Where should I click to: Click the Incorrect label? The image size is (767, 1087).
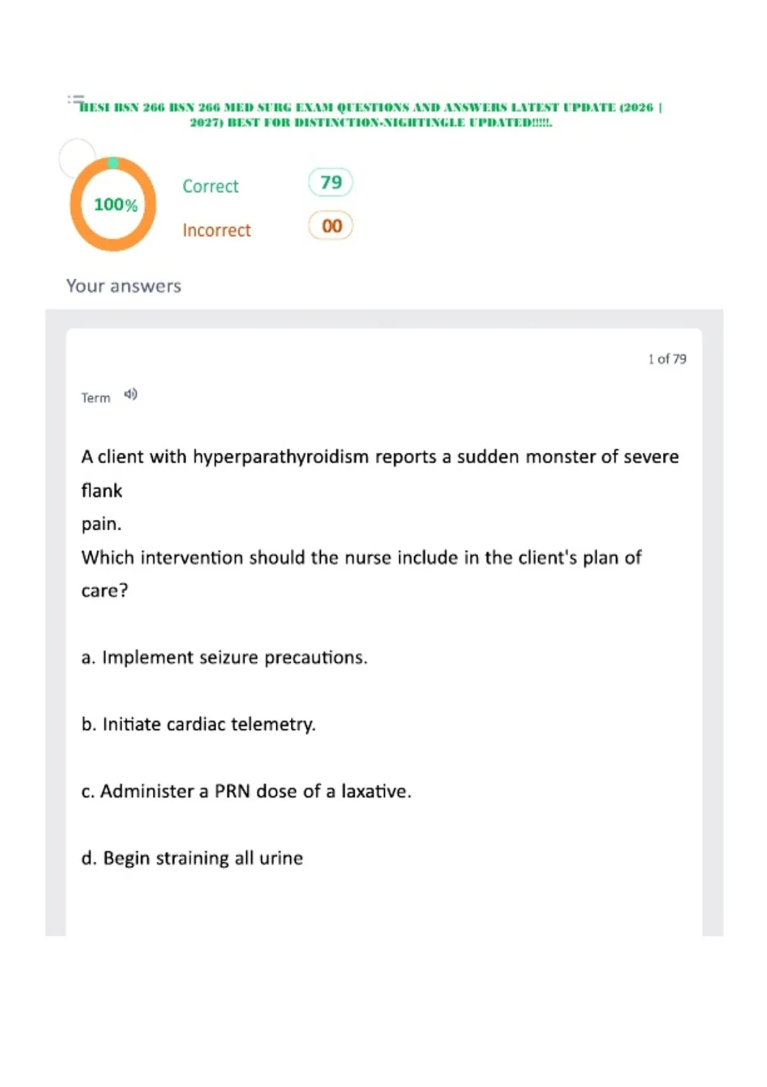click(217, 230)
